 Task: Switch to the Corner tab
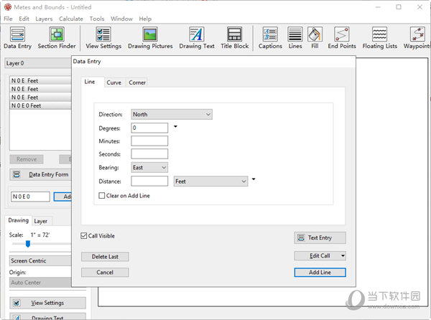coord(137,83)
